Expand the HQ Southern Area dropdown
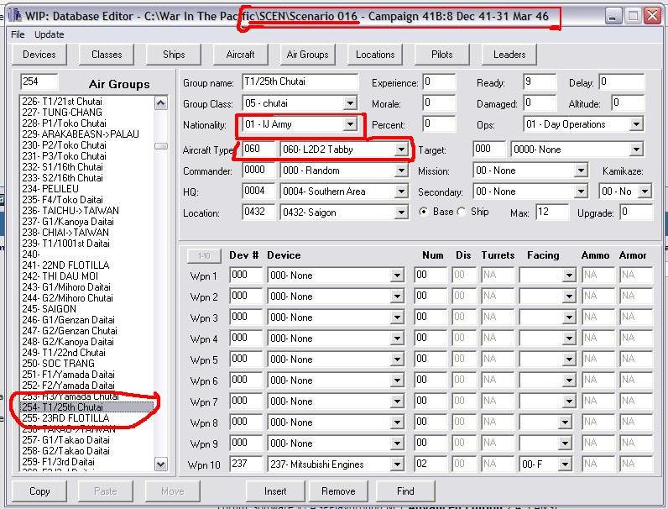This screenshot has height=509, width=668. pyautogui.click(x=401, y=192)
